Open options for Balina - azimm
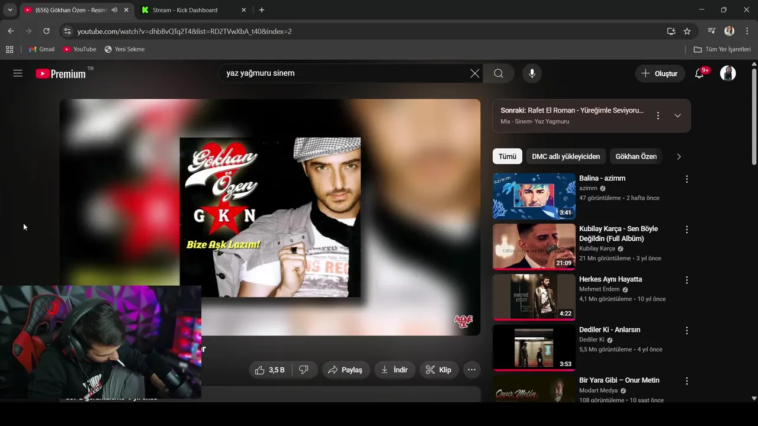The image size is (758, 426). click(687, 179)
